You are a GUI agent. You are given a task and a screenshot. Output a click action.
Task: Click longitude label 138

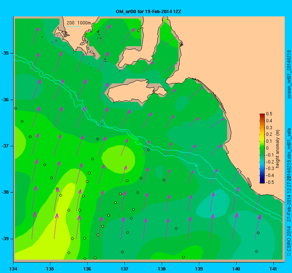(162, 269)
